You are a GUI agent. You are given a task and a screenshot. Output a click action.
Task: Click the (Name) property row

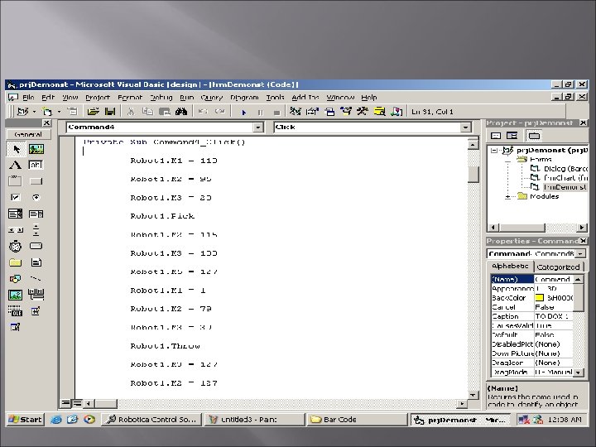pyautogui.click(x=531, y=280)
